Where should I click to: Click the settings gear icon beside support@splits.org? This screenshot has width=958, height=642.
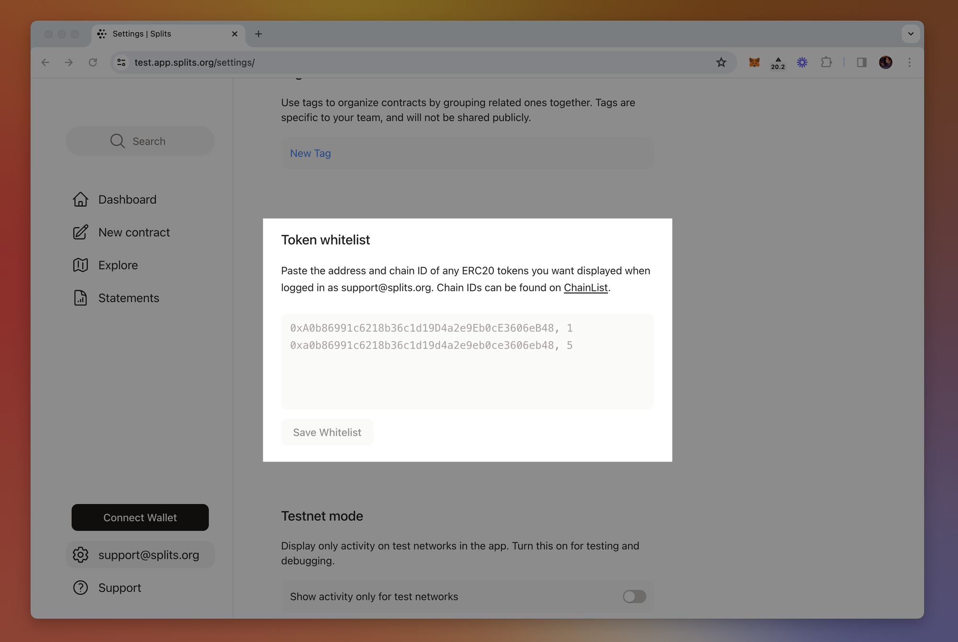80,555
